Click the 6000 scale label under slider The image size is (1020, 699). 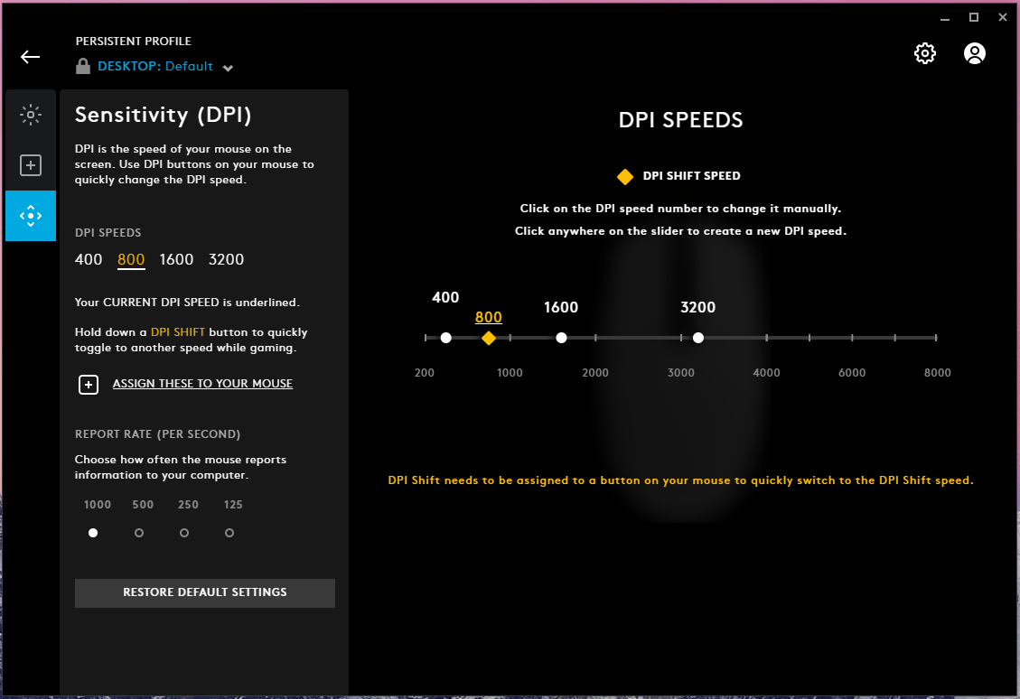(x=852, y=373)
